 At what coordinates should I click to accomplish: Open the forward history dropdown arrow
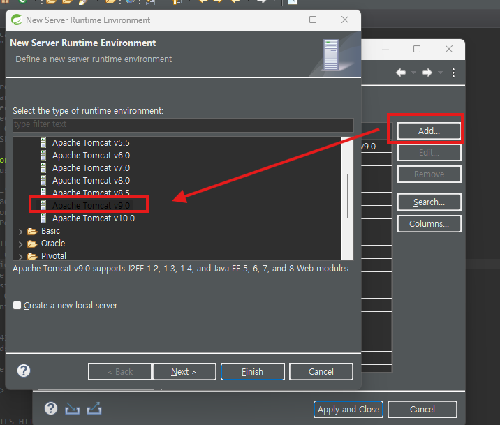[x=440, y=73]
